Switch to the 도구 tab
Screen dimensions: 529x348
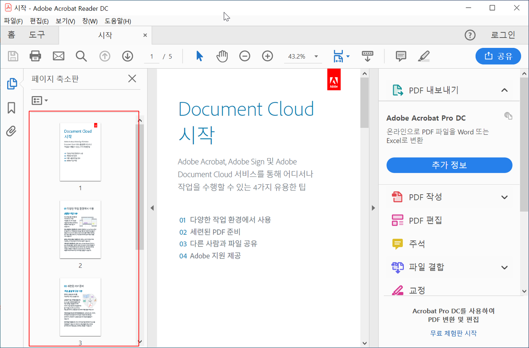click(37, 35)
